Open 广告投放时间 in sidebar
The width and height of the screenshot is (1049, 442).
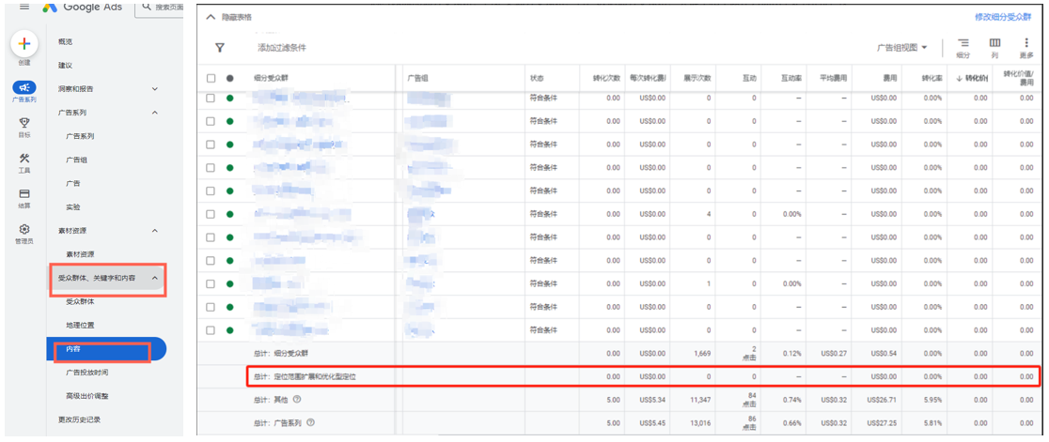coord(87,373)
